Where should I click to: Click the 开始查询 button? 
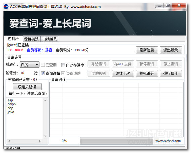click(99, 64)
